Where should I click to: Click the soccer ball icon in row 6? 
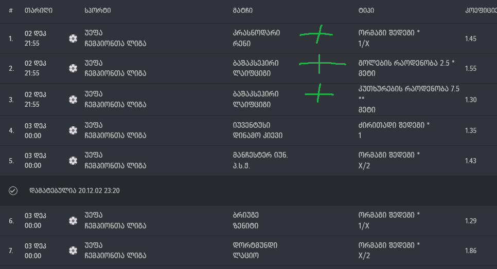(x=73, y=221)
